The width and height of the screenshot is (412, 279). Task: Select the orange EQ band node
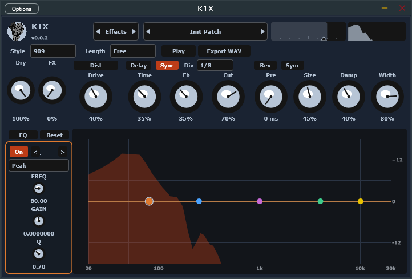149,201
